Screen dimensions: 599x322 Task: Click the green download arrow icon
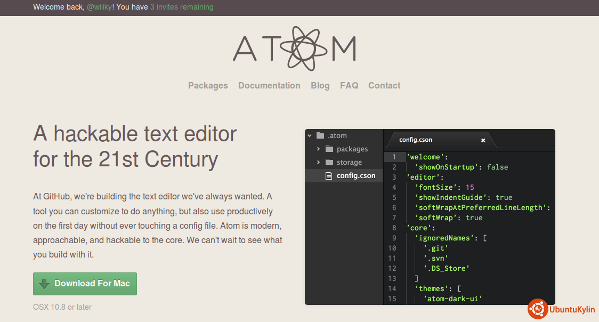pyautogui.click(x=44, y=284)
